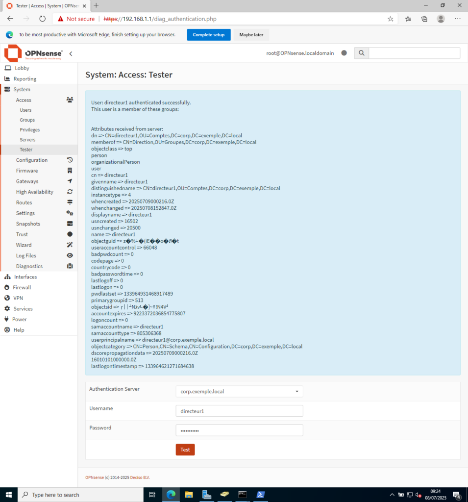The image size is (468, 502).
Task: Click the Log Files eye icon
Action: (70, 255)
